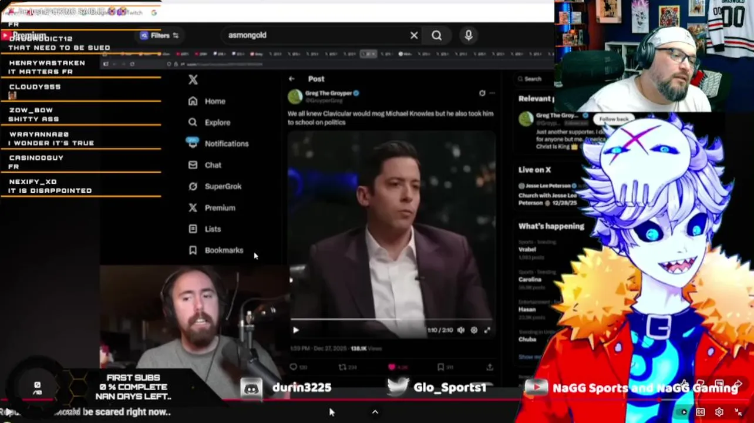The height and width of the screenshot is (423, 754).
Task: Seek on the tweet video progress bar
Action: [x=392, y=320]
